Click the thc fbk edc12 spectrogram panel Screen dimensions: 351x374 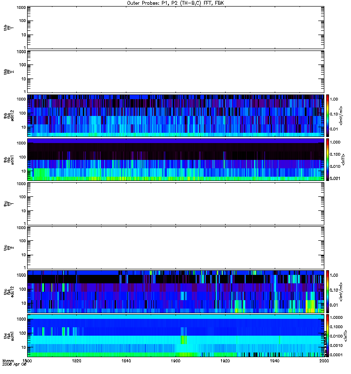pyautogui.click(x=176, y=291)
